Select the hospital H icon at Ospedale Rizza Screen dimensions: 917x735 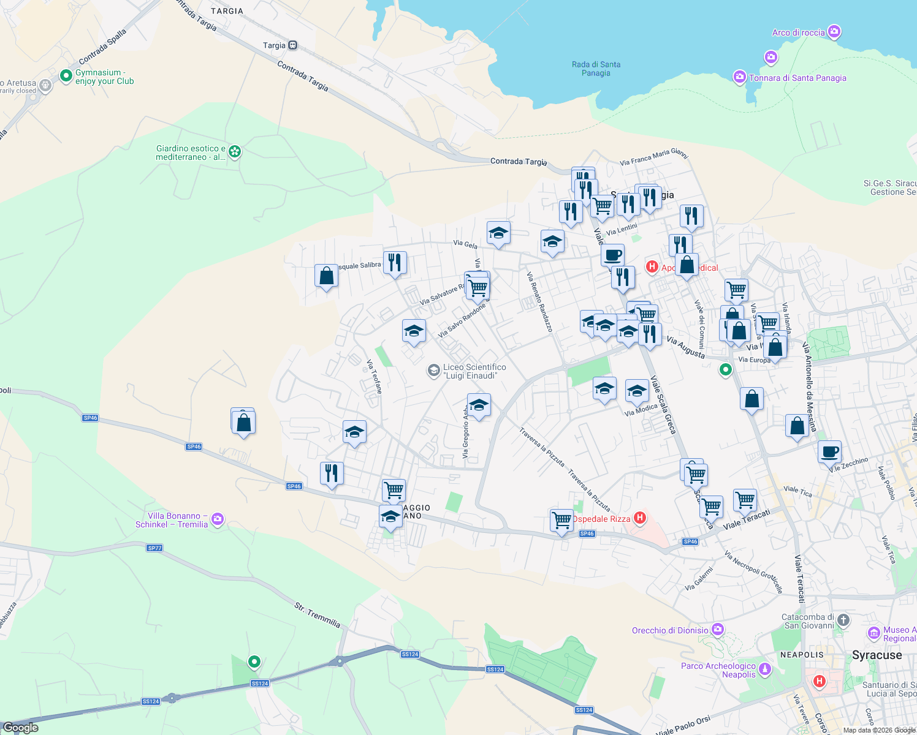[x=640, y=518]
